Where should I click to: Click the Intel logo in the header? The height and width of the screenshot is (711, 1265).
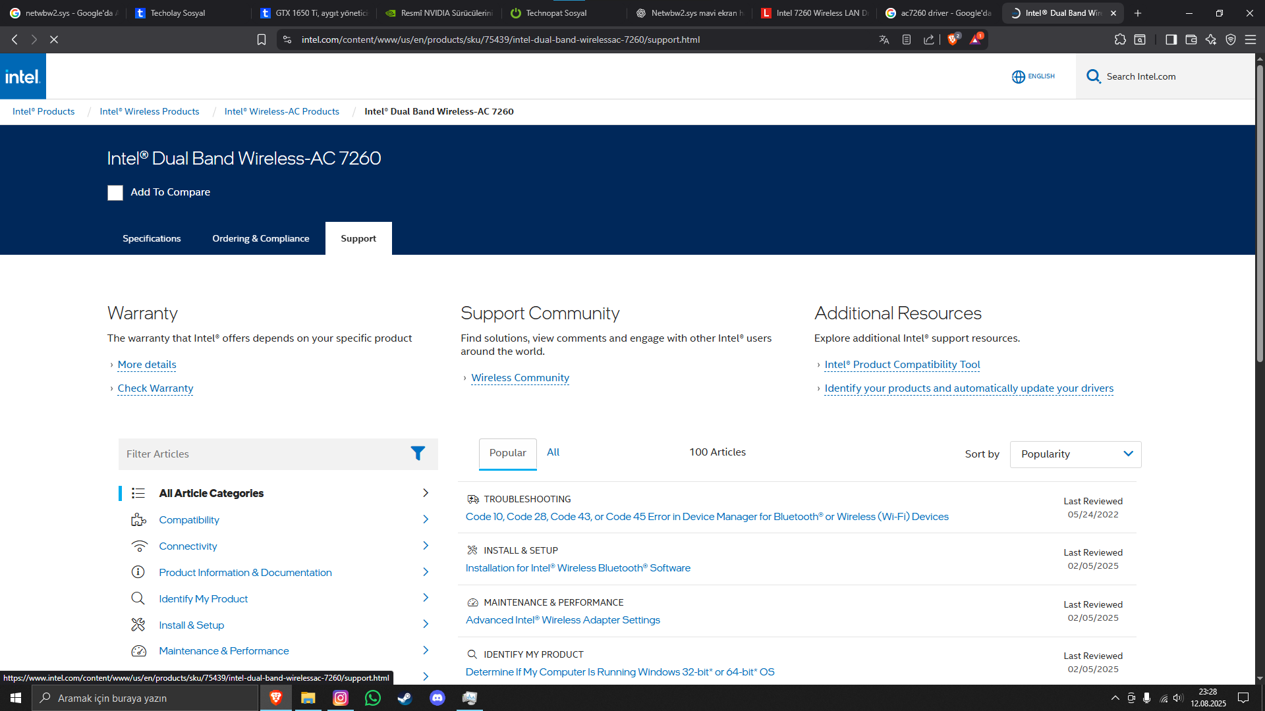point(23,76)
